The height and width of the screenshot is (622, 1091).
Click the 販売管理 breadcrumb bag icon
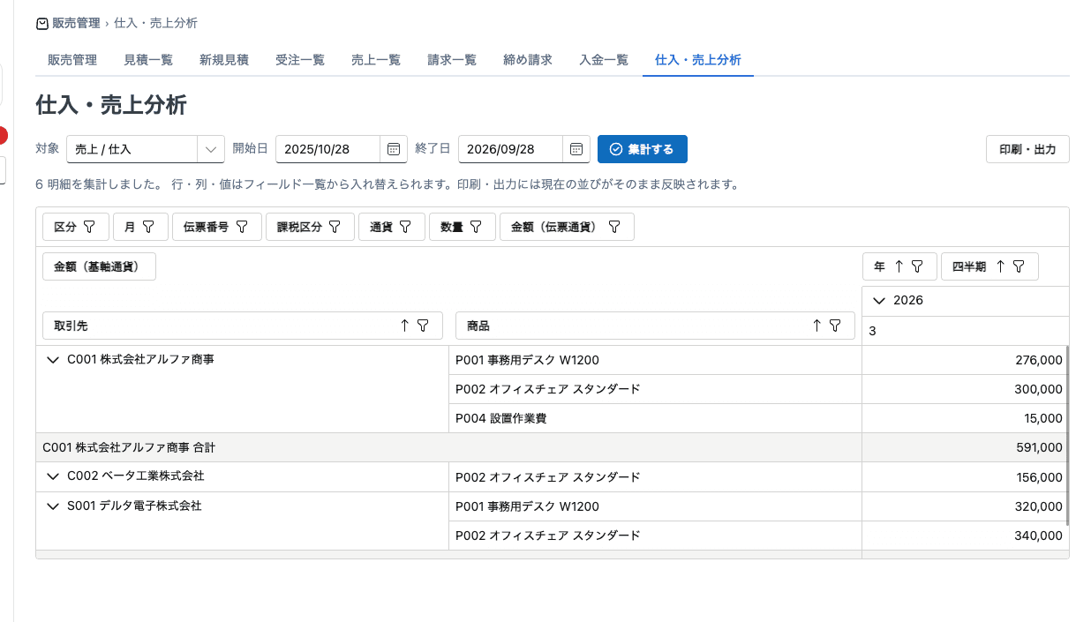(42, 24)
